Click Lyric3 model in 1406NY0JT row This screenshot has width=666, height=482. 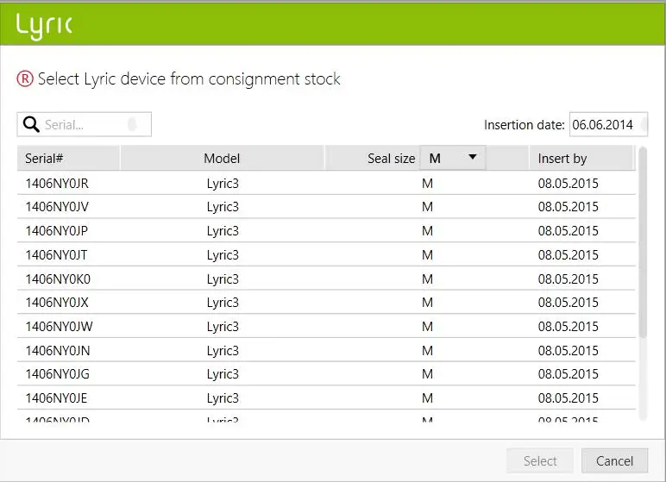(x=223, y=255)
